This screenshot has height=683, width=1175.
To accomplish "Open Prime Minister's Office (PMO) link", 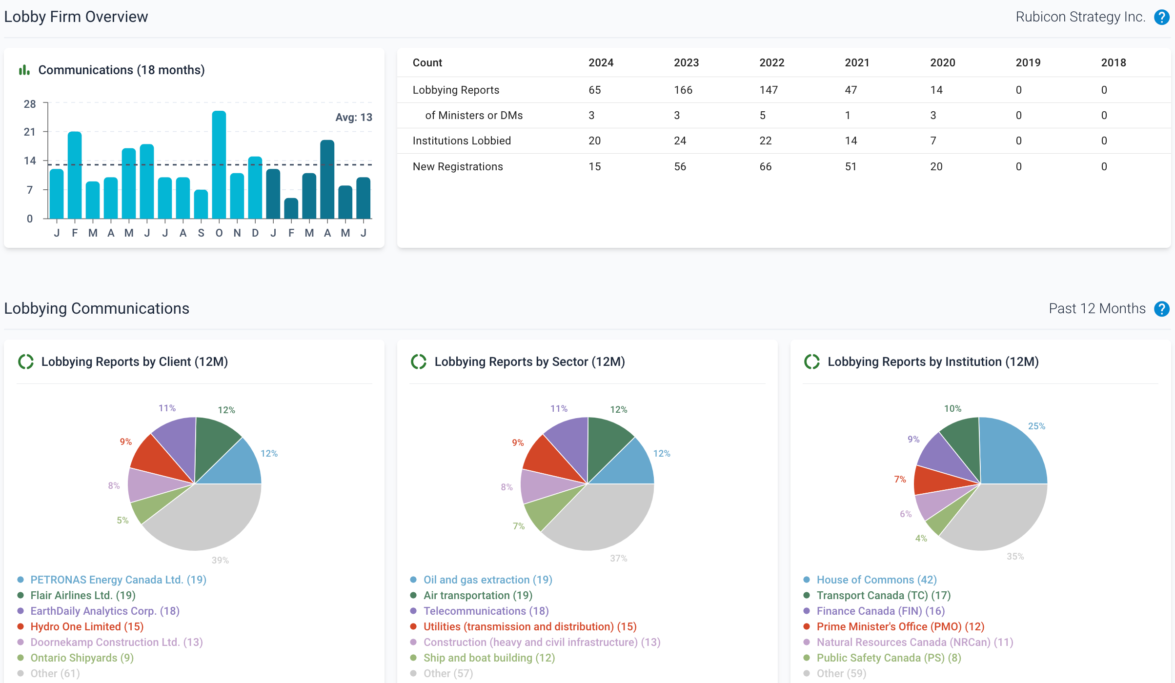I will (901, 626).
